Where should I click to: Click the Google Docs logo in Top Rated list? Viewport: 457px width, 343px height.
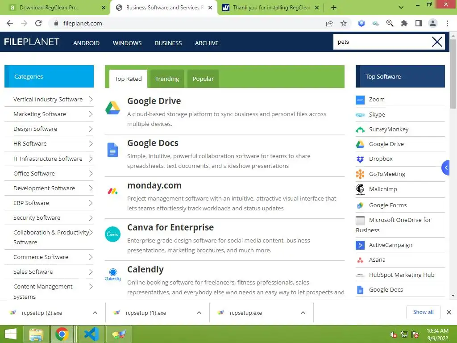coord(112,150)
